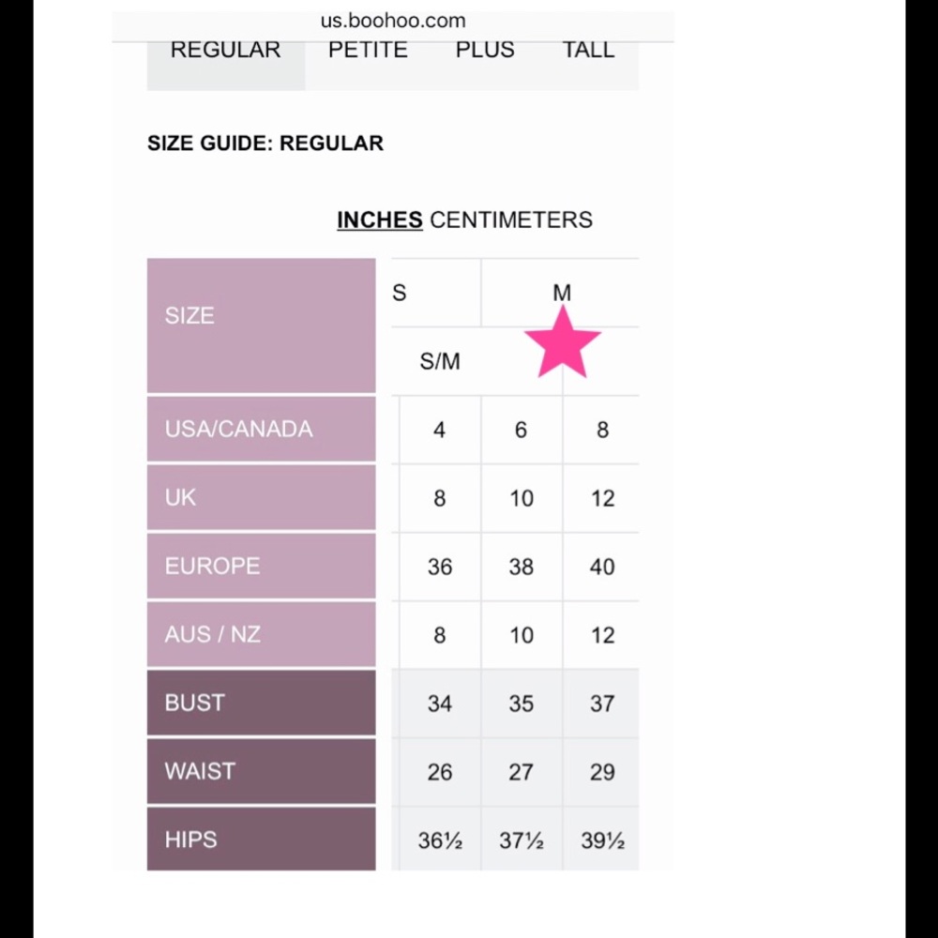This screenshot has width=938, height=938.
Task: Toggle measurements to CENTIMETERS
Action: pos(511,220)
